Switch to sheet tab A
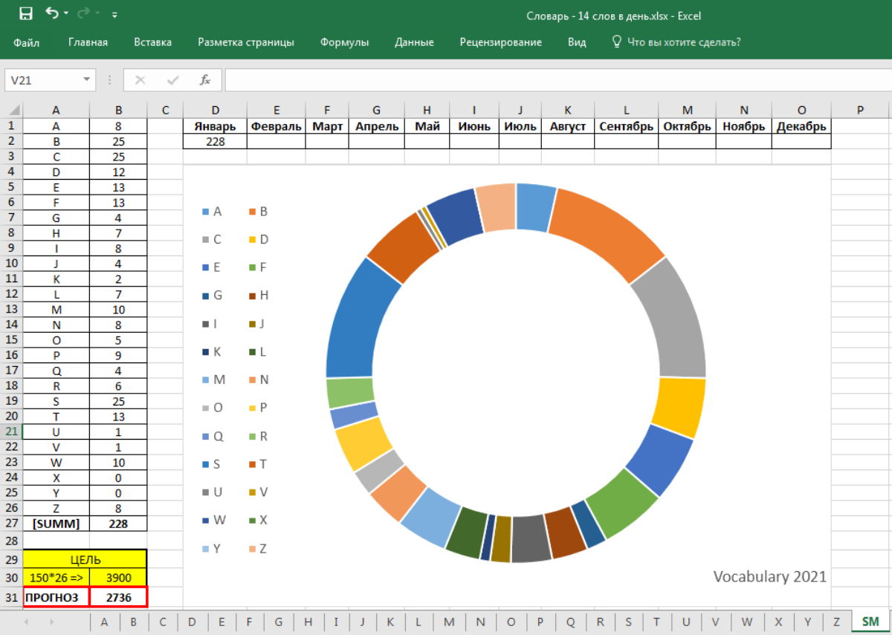 105,622
